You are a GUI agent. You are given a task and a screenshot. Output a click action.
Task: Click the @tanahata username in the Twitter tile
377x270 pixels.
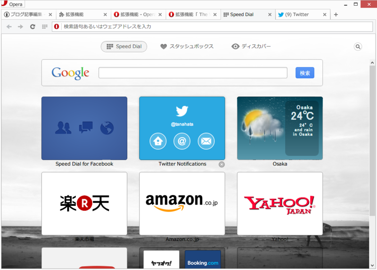coord(182,124)
